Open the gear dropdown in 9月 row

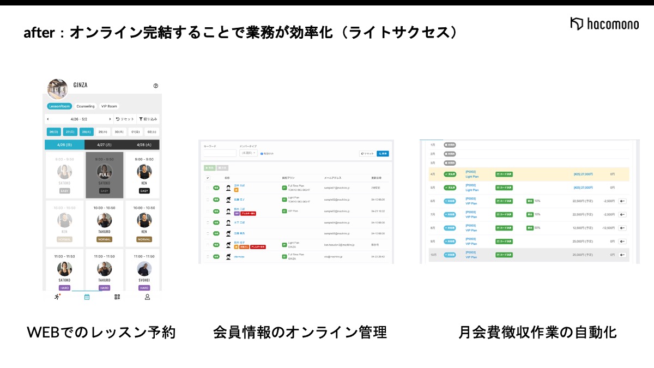[x=622, y=242]
